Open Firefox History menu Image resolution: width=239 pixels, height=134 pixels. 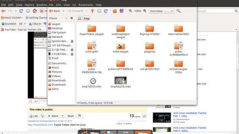tap(30, 5)
